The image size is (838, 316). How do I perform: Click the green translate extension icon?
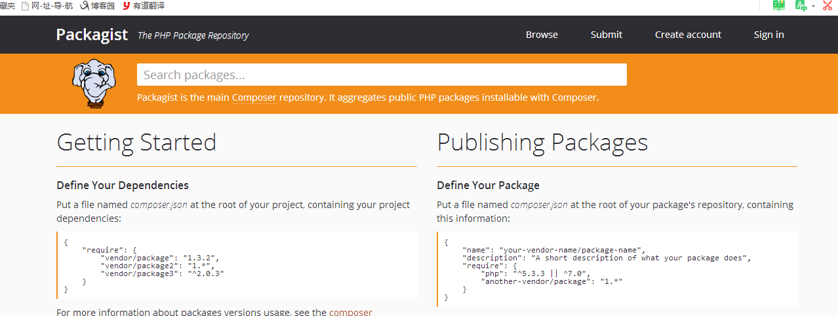point(801,5)
